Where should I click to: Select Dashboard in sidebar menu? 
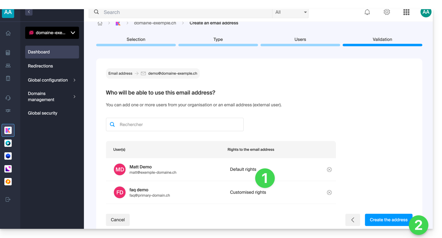tap(52, 52)
